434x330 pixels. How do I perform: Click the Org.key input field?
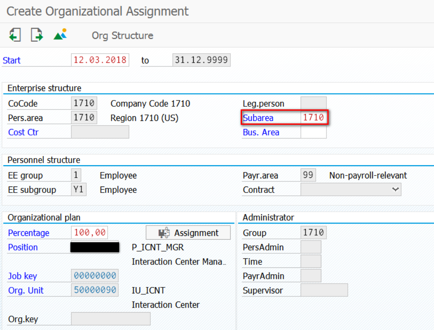coord(111,319)
